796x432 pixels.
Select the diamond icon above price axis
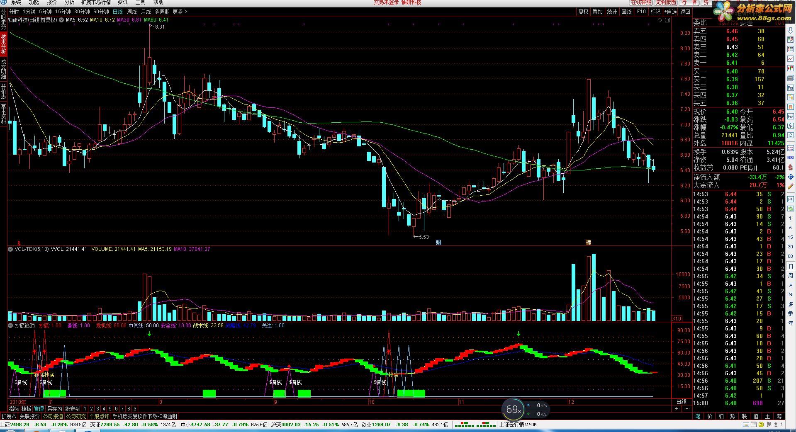[x=660, y=20]
